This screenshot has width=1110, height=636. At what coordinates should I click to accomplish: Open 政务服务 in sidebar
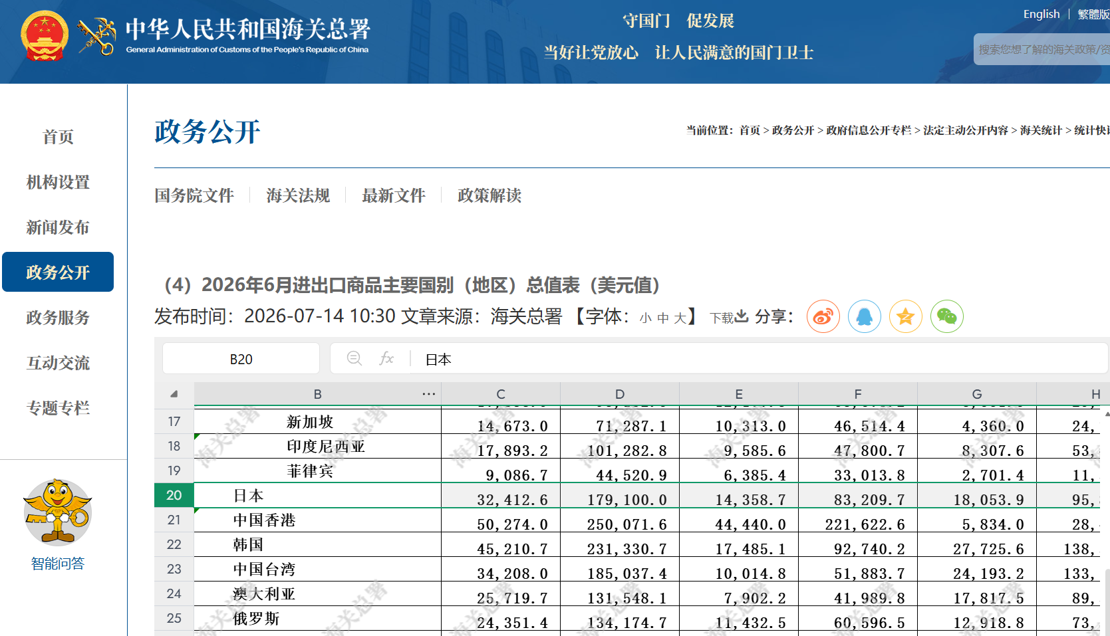58,318
